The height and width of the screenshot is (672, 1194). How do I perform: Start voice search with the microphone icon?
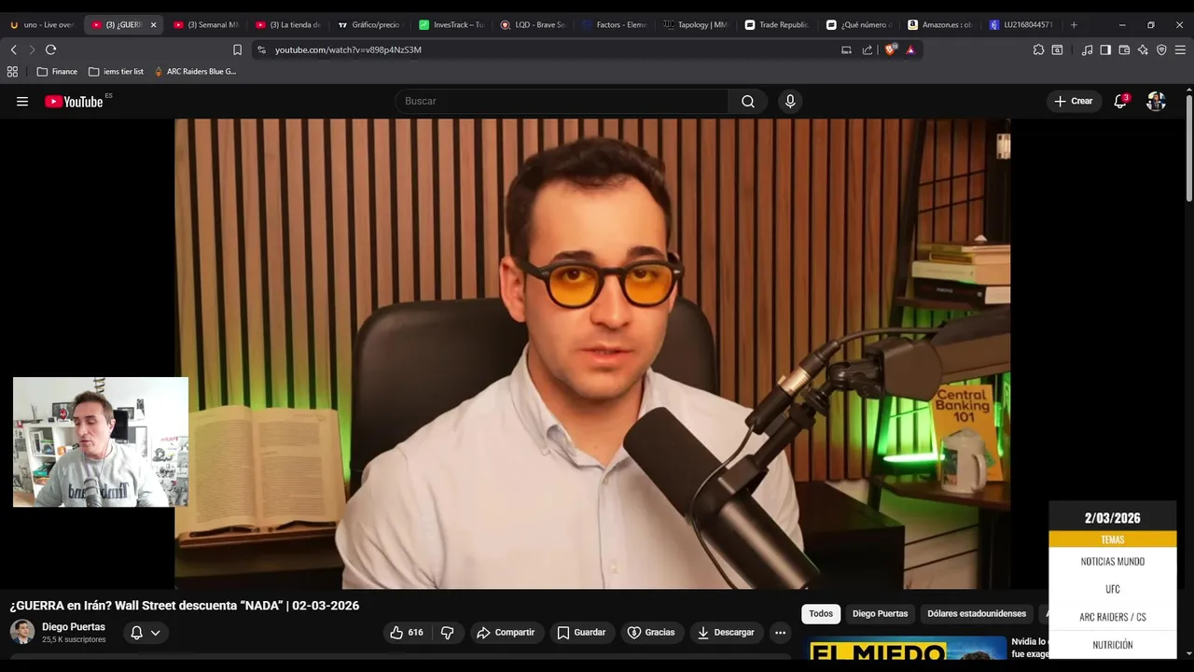click(790, 101)
